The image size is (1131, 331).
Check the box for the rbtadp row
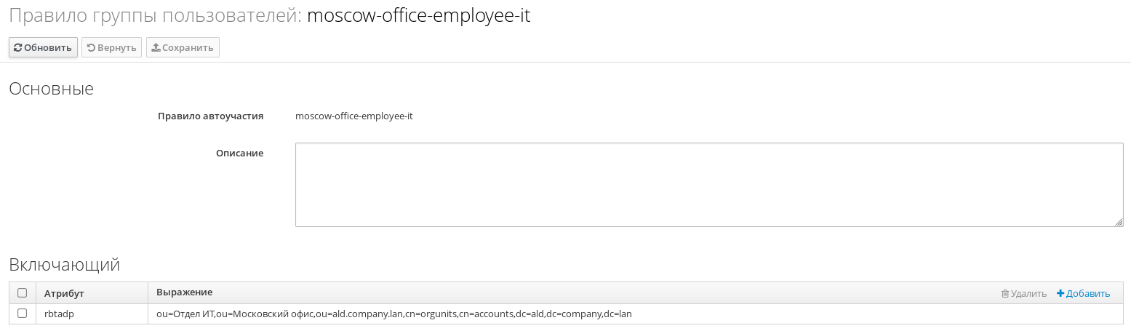point(22,314)
